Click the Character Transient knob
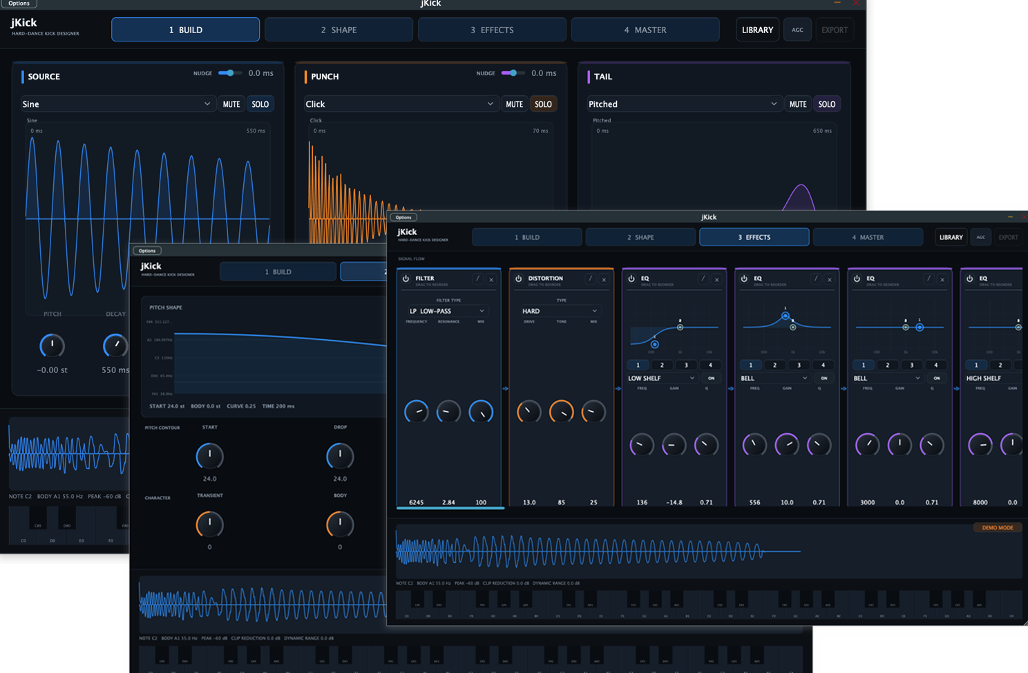The image size is (1028, 673). 209,524
